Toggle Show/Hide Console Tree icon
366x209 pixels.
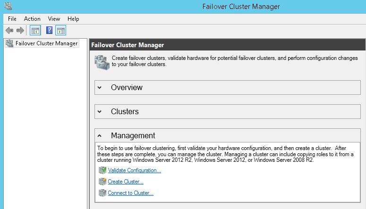click(x=35, y=30)
